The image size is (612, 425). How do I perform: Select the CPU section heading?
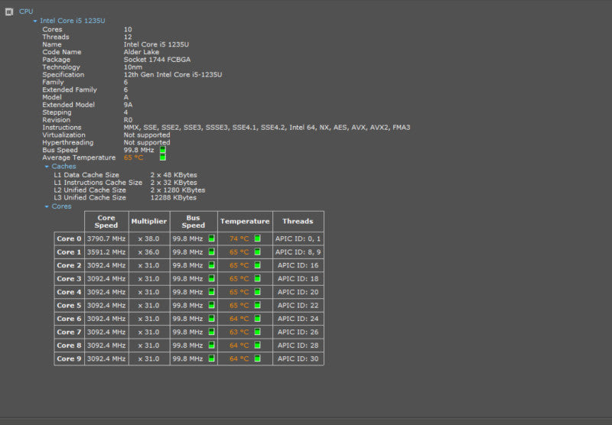[26, 11]
